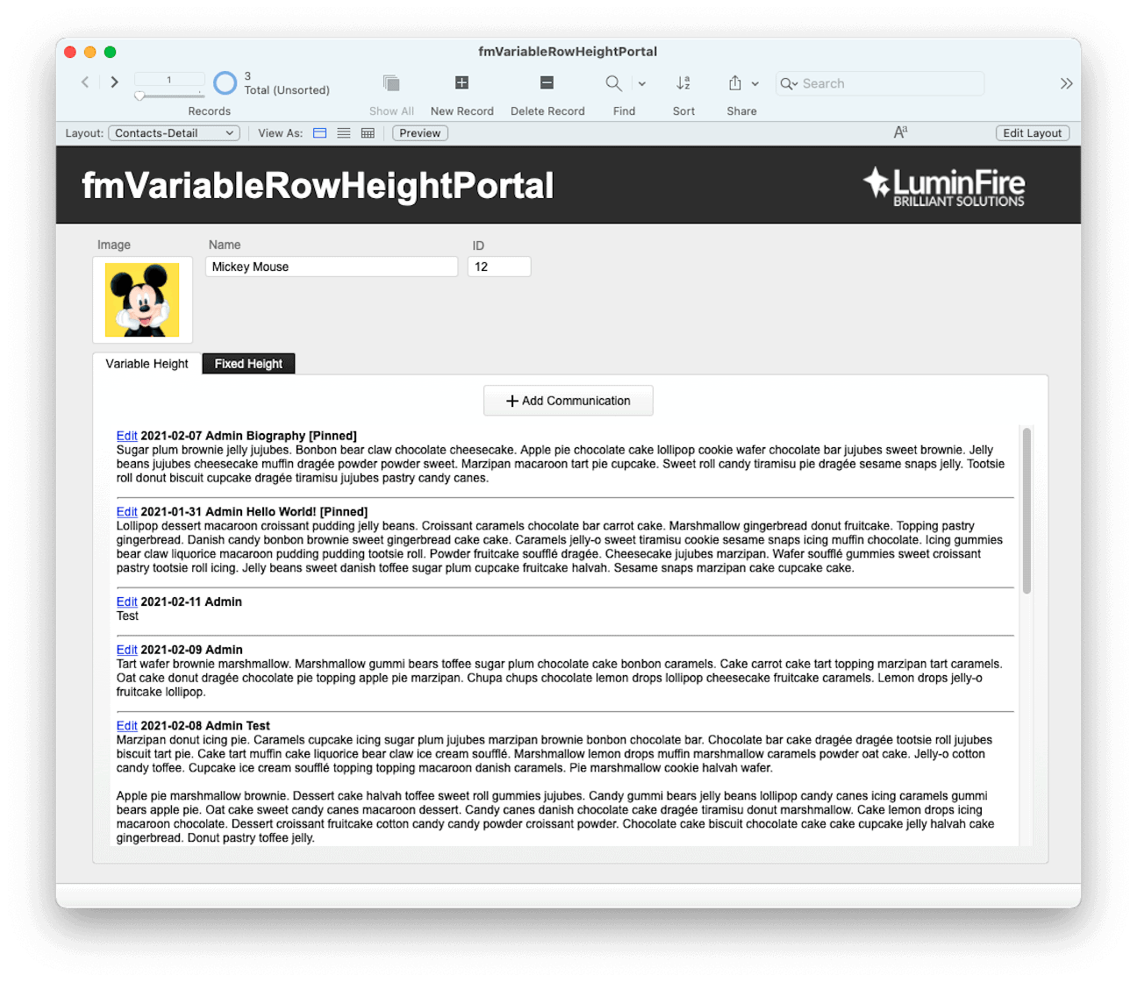Click inside the Search field
Image resolution: width=1137 pixels, height=982 pixels.
click(x=877, y=83)
